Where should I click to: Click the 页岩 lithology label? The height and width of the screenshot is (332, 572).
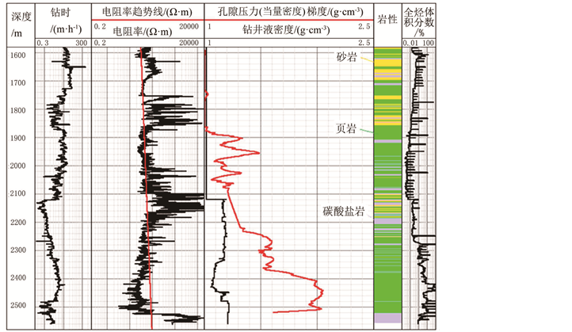(346, 128)
